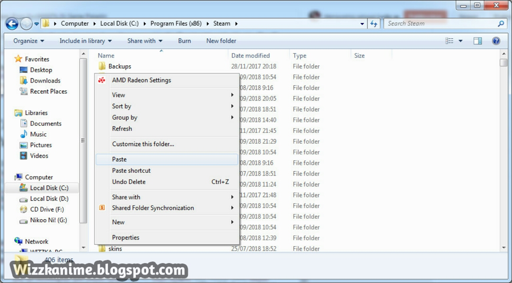Click the Burn toolbar button

184,41
